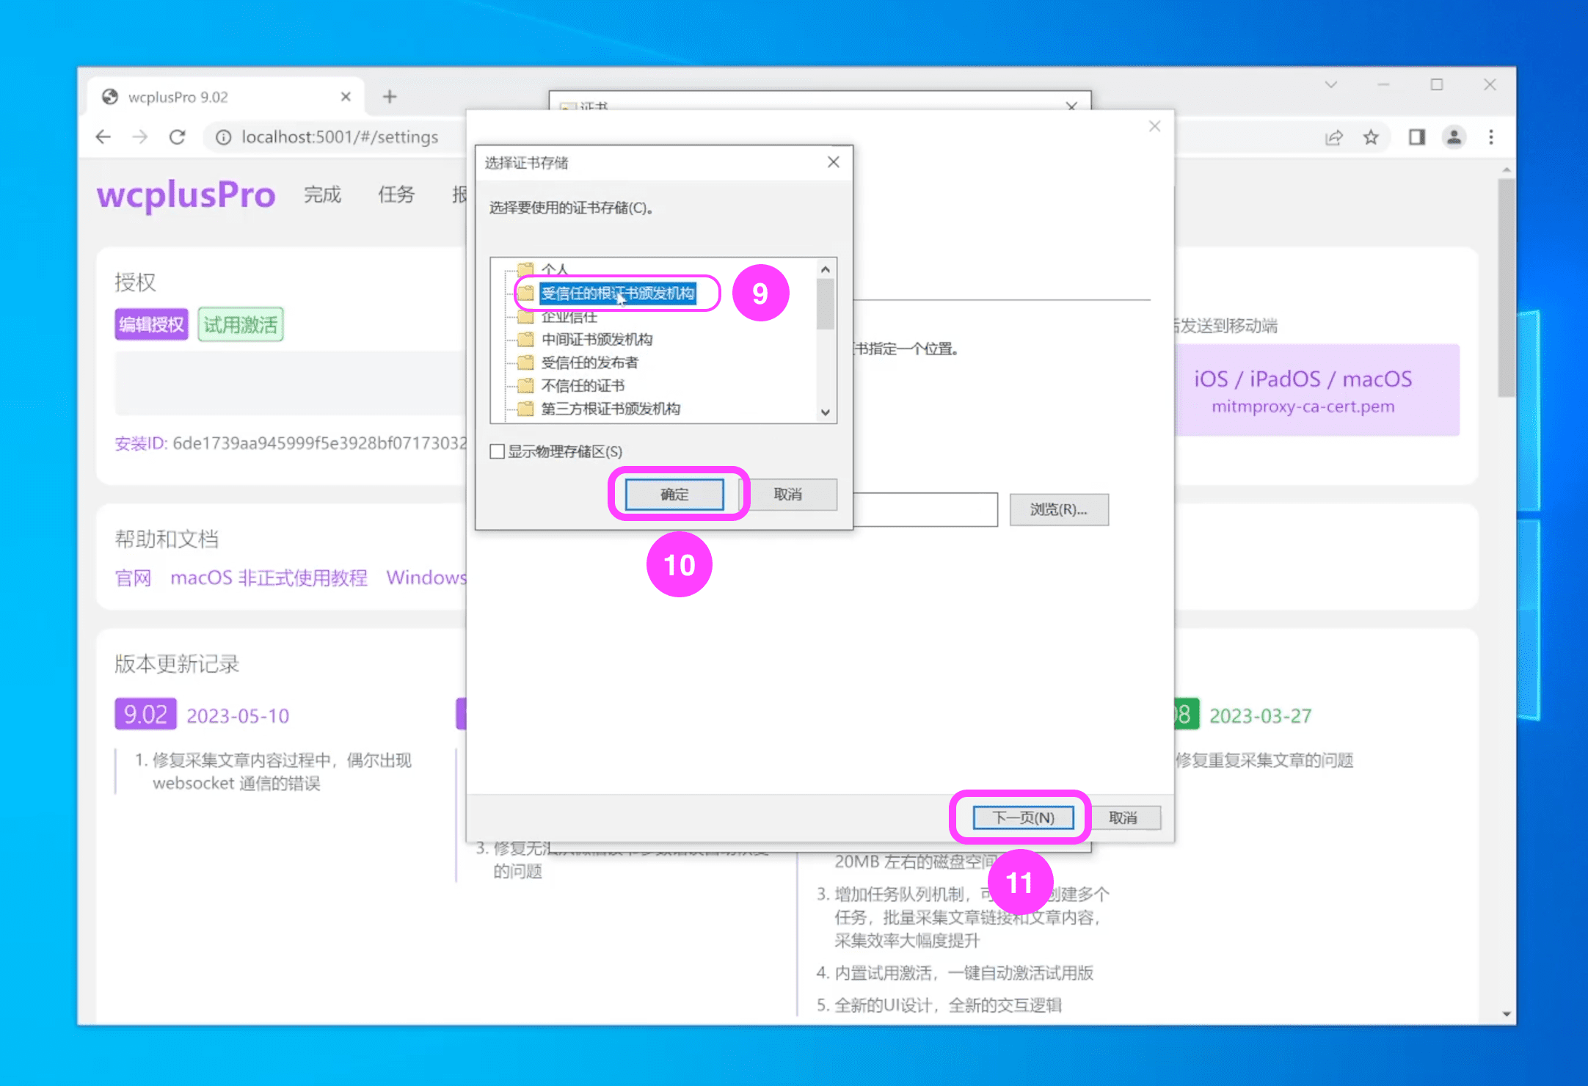Open the tab search chevron
Viewport: 1588px width, 1086px height.
(x=1331, y=85)
